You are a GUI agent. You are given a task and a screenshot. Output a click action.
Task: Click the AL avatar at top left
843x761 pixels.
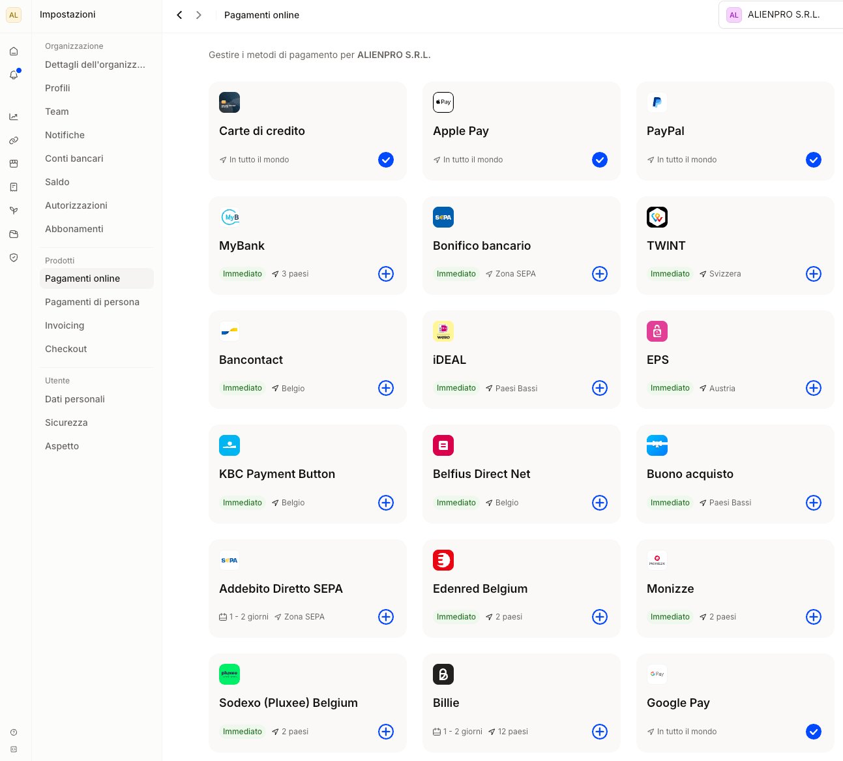pyautogui.click(x=14, y=15)
